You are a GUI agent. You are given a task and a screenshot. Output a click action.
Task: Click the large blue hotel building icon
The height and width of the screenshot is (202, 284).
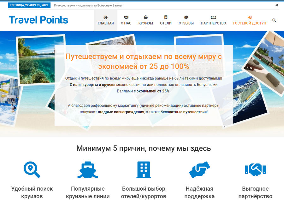click(x=144, y=170)
